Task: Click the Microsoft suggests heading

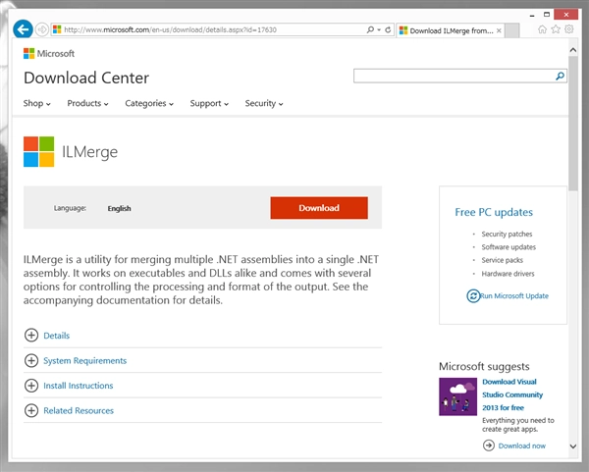Action: 484,366
